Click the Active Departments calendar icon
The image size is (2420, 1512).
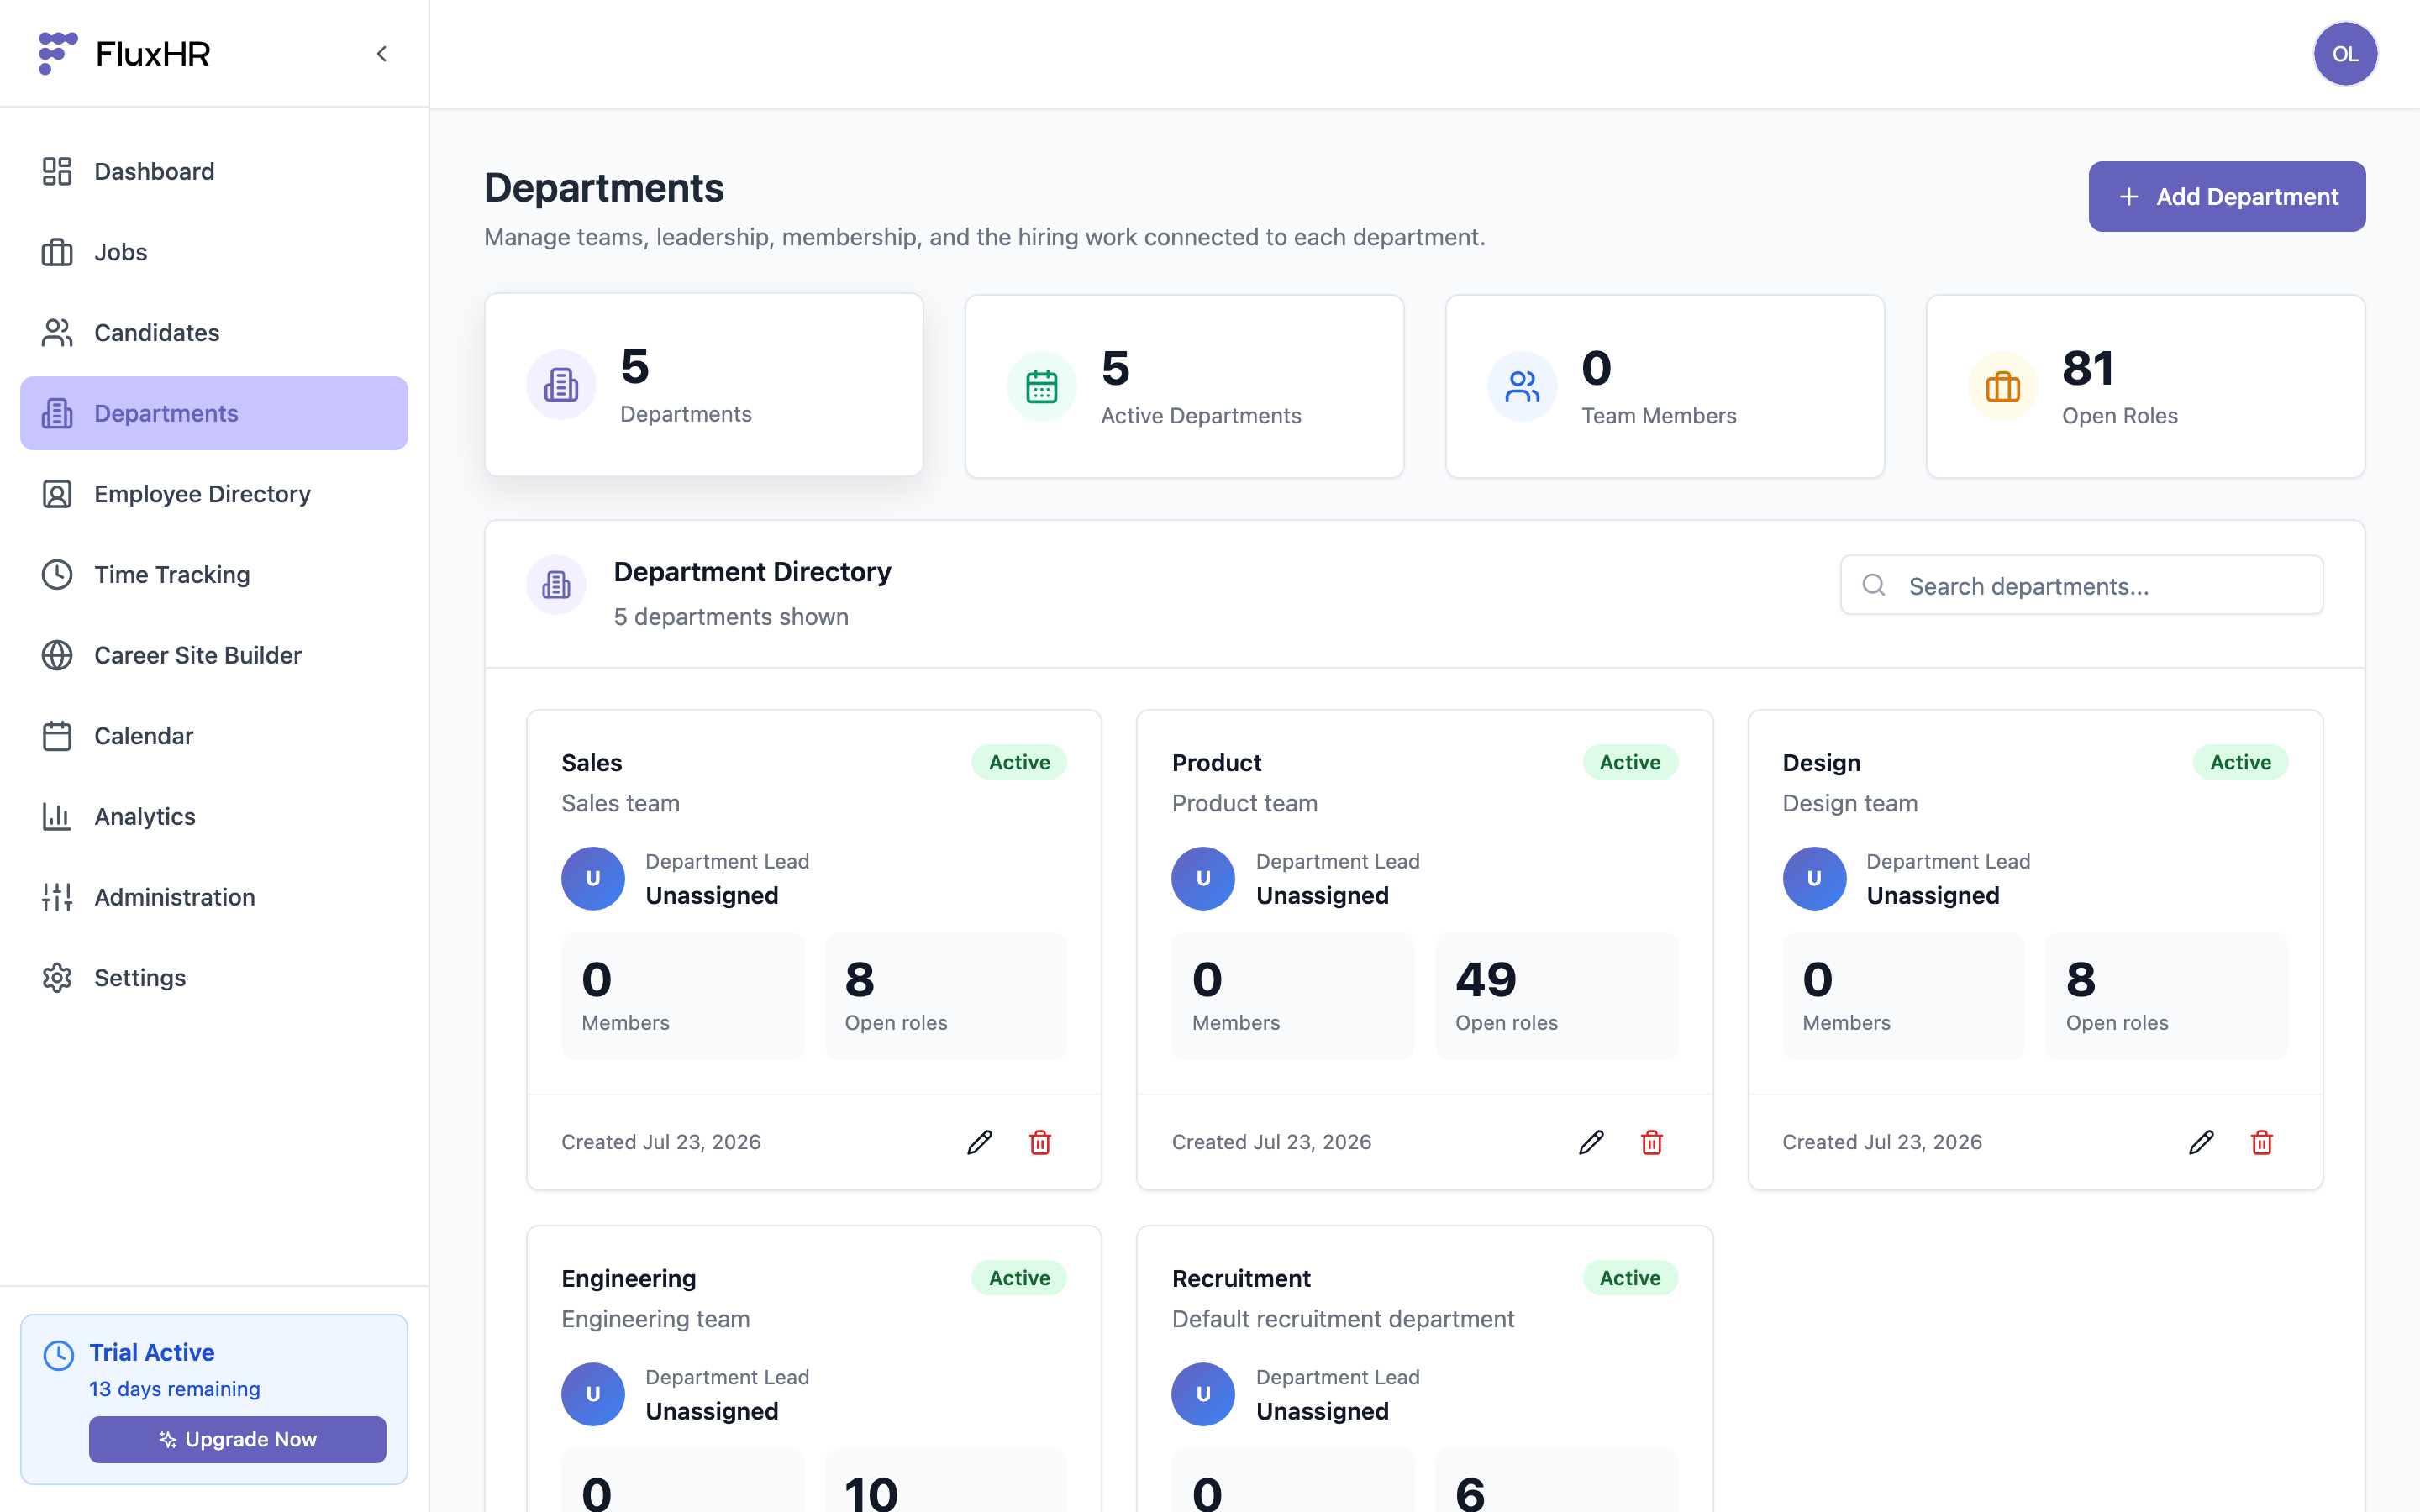tap(1041, 386)
